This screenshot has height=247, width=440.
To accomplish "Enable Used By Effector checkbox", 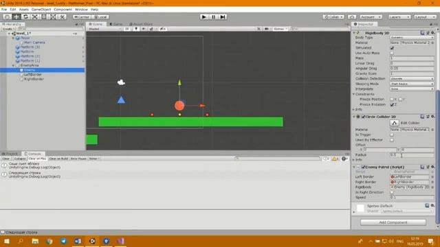I will click(x=392, y=140).
